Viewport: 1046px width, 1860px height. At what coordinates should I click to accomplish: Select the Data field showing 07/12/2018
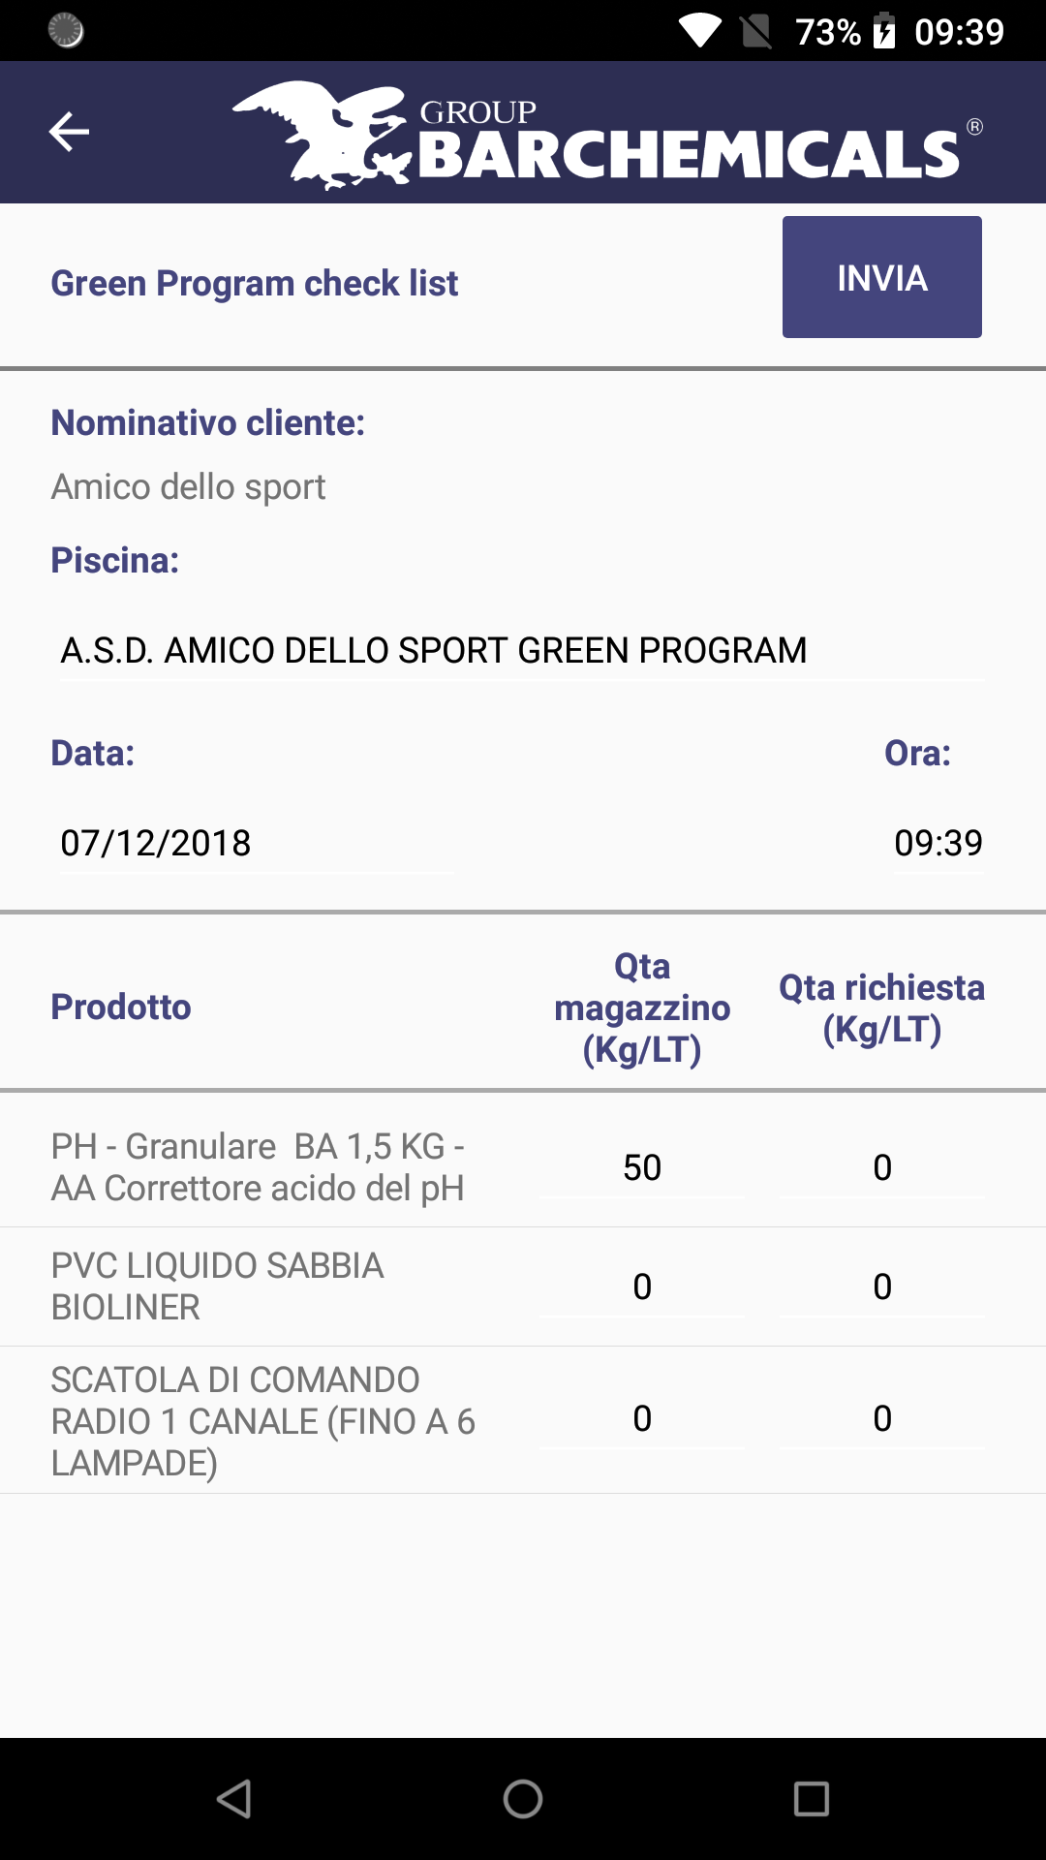[256, 843]
